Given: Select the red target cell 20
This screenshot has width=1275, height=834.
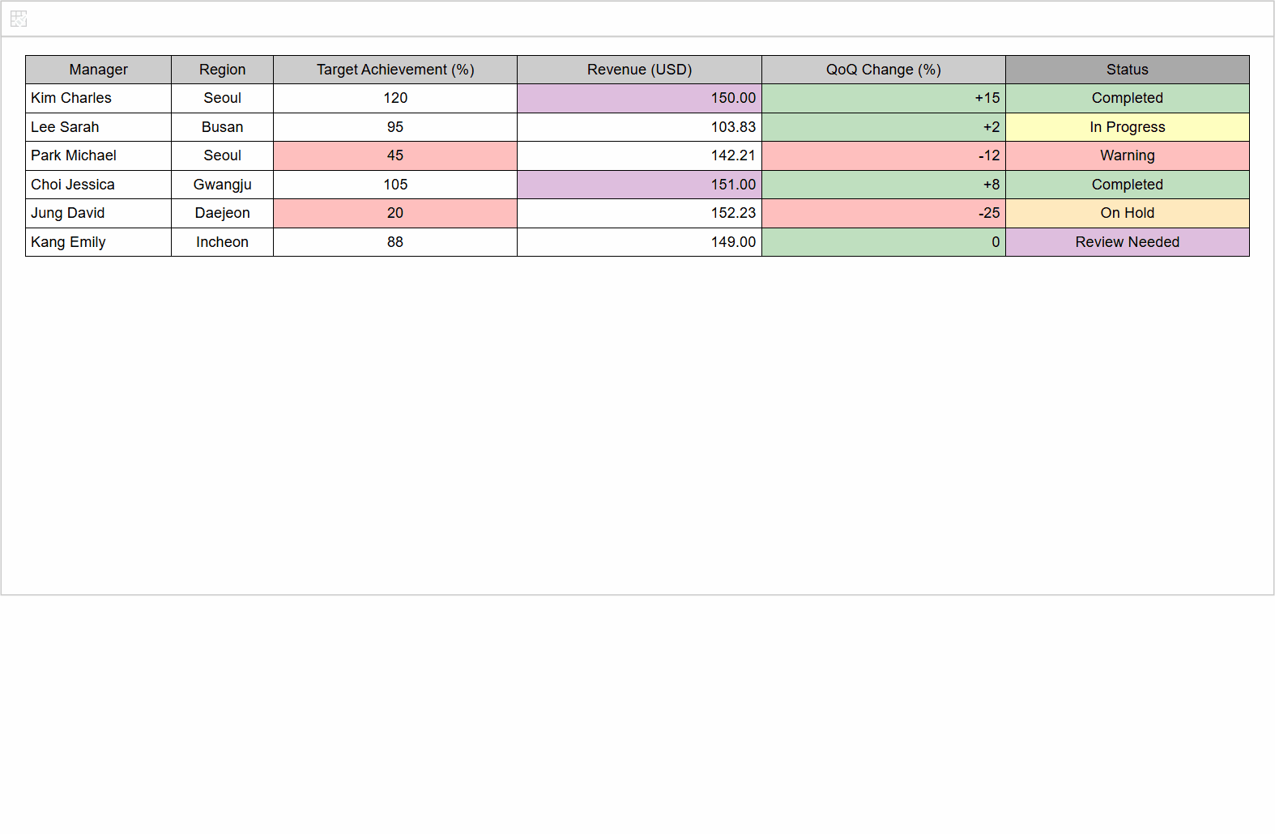Looking at the screenshot, I should [x=395, y=213].
